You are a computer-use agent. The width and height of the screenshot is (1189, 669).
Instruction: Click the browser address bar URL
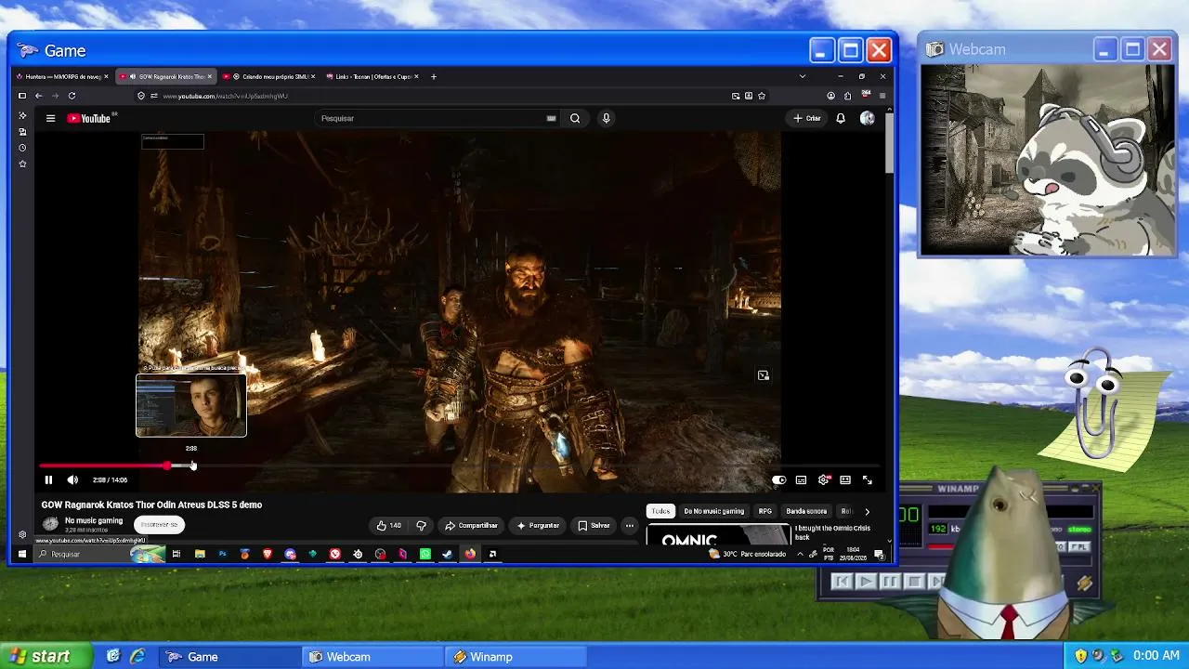tap(226, 96)
